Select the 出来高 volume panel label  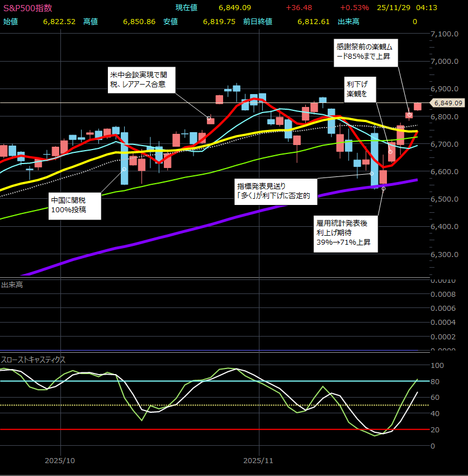point(11,284)
